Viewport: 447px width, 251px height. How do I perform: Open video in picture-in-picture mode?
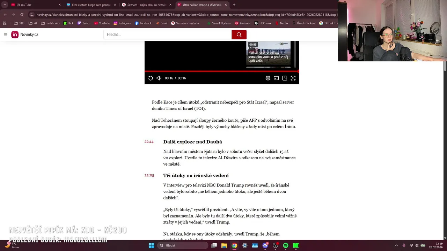285,78
